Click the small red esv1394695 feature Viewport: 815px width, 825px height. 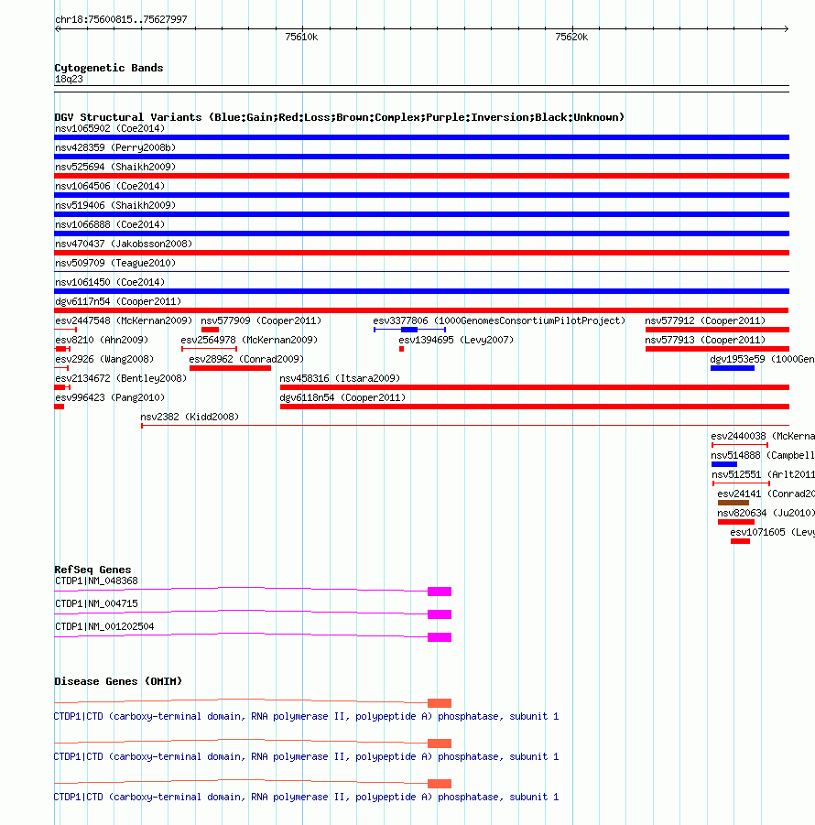click(x=401, y=349)
